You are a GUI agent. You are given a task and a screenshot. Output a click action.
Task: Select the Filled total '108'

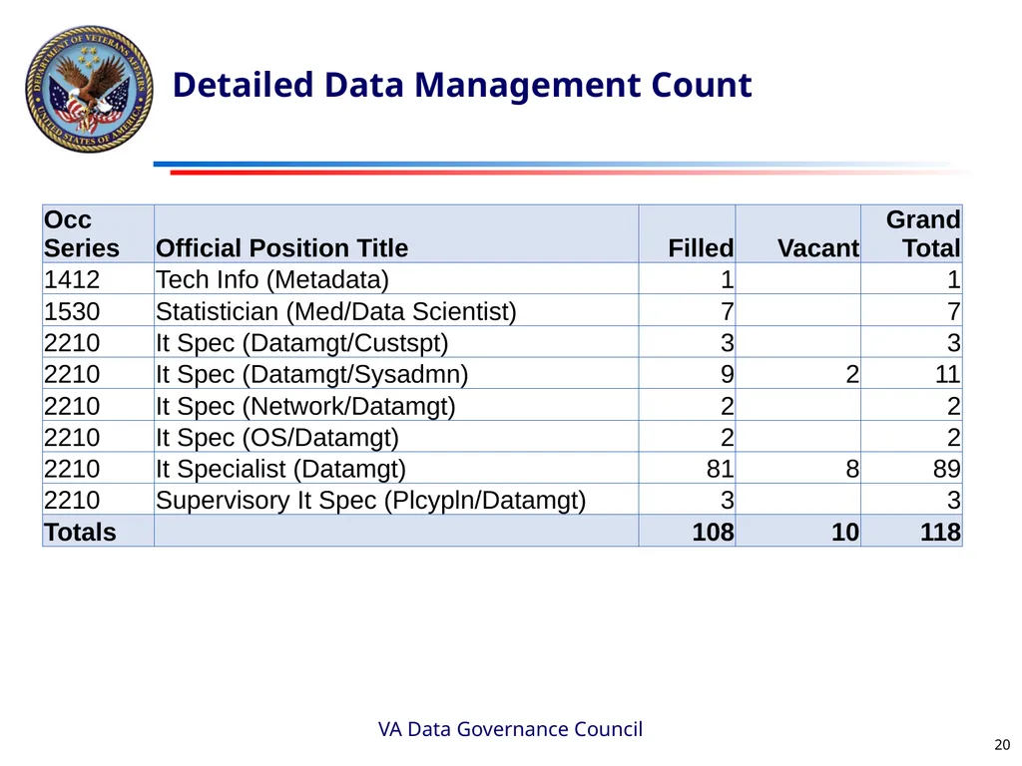pyautogui.click(x=687, y=531)
